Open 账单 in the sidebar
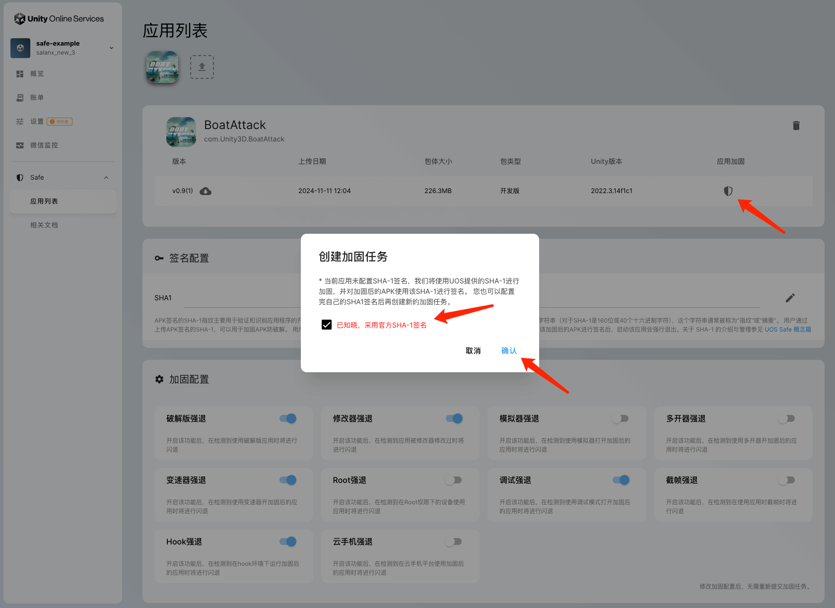The image size is (835, 608). tap(37, 98)
